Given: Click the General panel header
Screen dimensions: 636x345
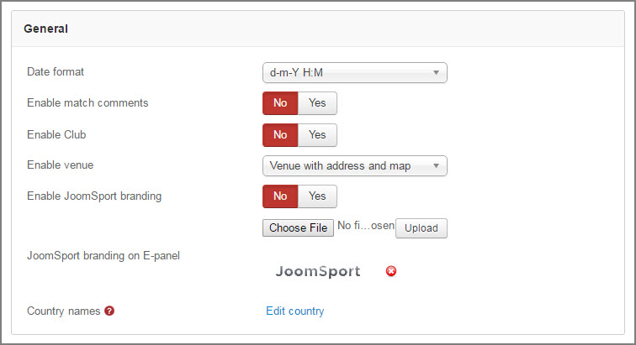Looking at the screenshot, I should (318, 29).
